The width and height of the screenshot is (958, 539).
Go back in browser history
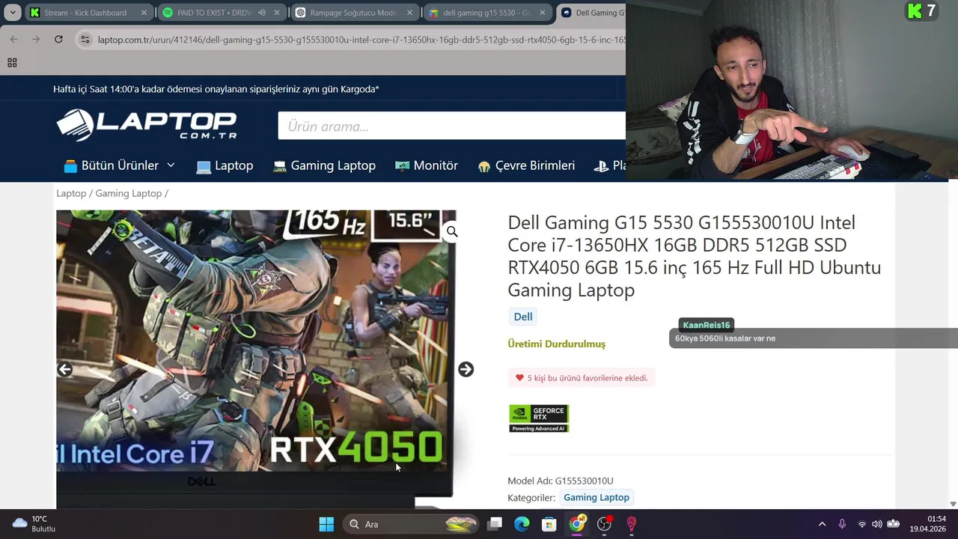click(x=13, y=39)
